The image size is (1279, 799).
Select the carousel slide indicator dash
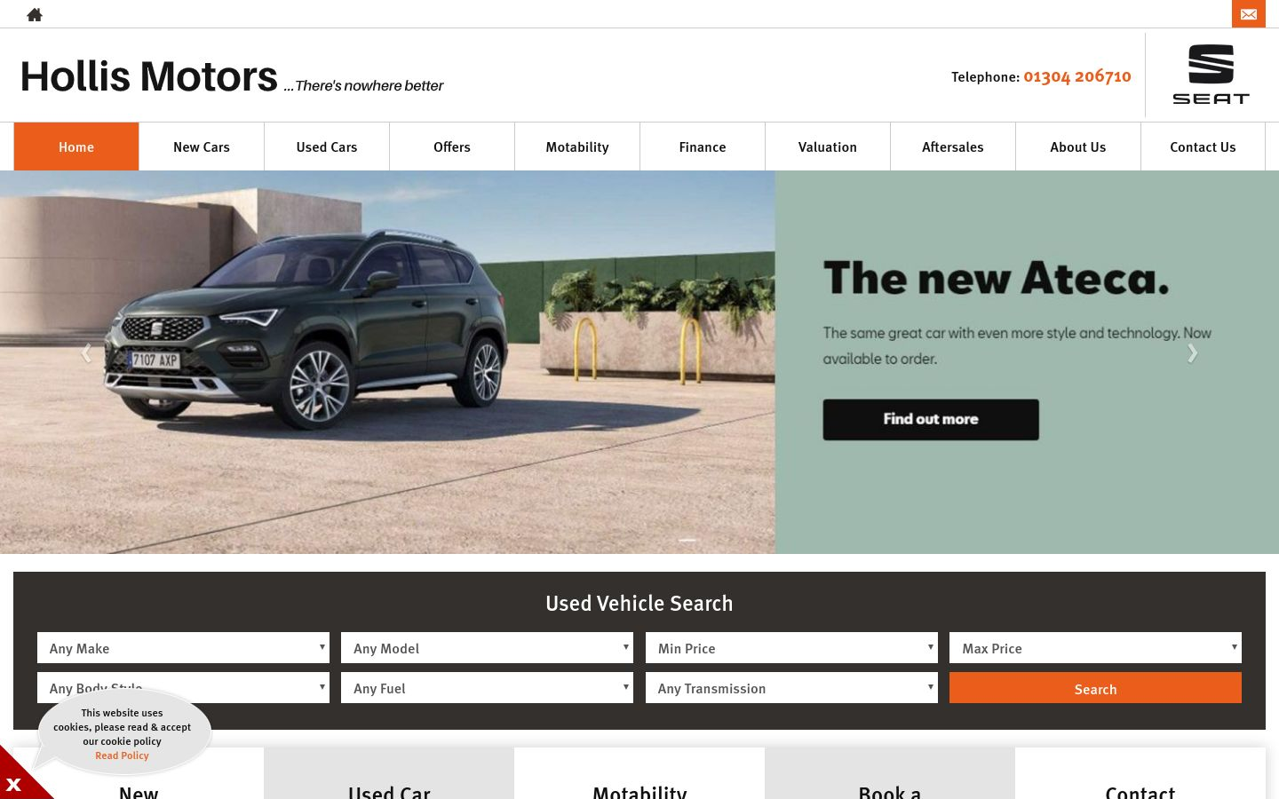click(x=687, y=540)
